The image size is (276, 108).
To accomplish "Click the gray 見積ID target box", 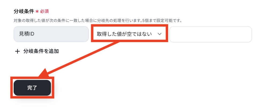I will point(51,34).
